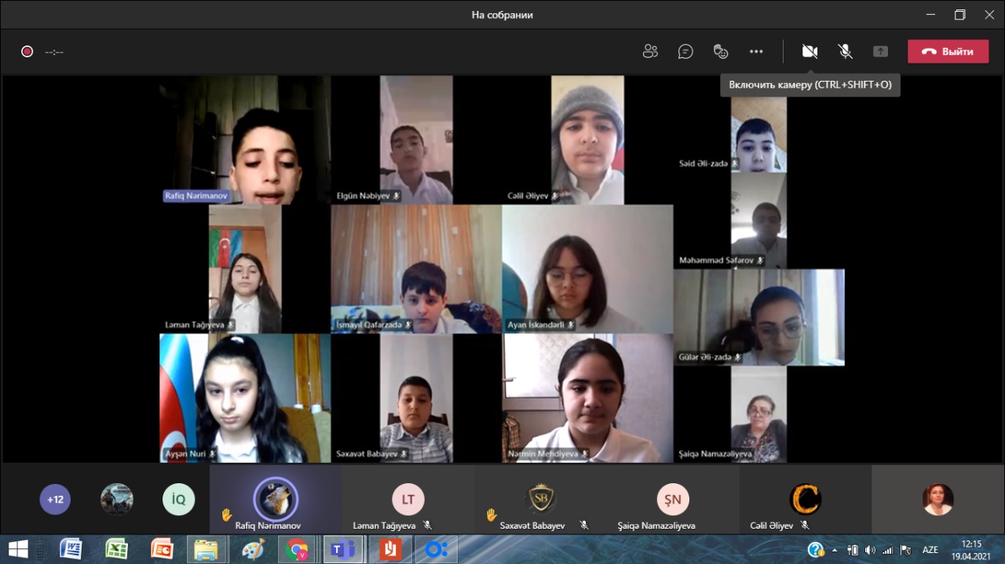Click Cəlil Əliyev's flaming C avatar
The height and width of the screenshot is (564, 1005).
806,499
